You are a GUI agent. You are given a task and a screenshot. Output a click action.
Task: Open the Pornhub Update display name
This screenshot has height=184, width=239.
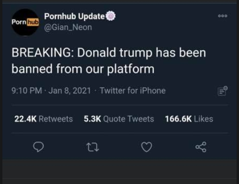point(75,16)
